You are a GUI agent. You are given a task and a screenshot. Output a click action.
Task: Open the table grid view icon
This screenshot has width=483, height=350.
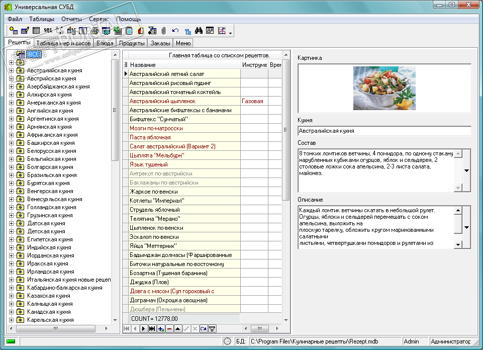36,31
